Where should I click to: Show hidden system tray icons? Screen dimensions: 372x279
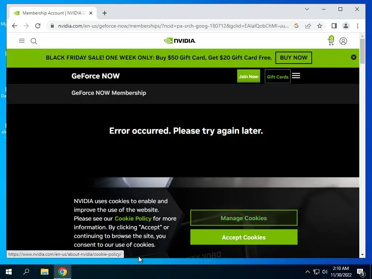click(307, 272)
